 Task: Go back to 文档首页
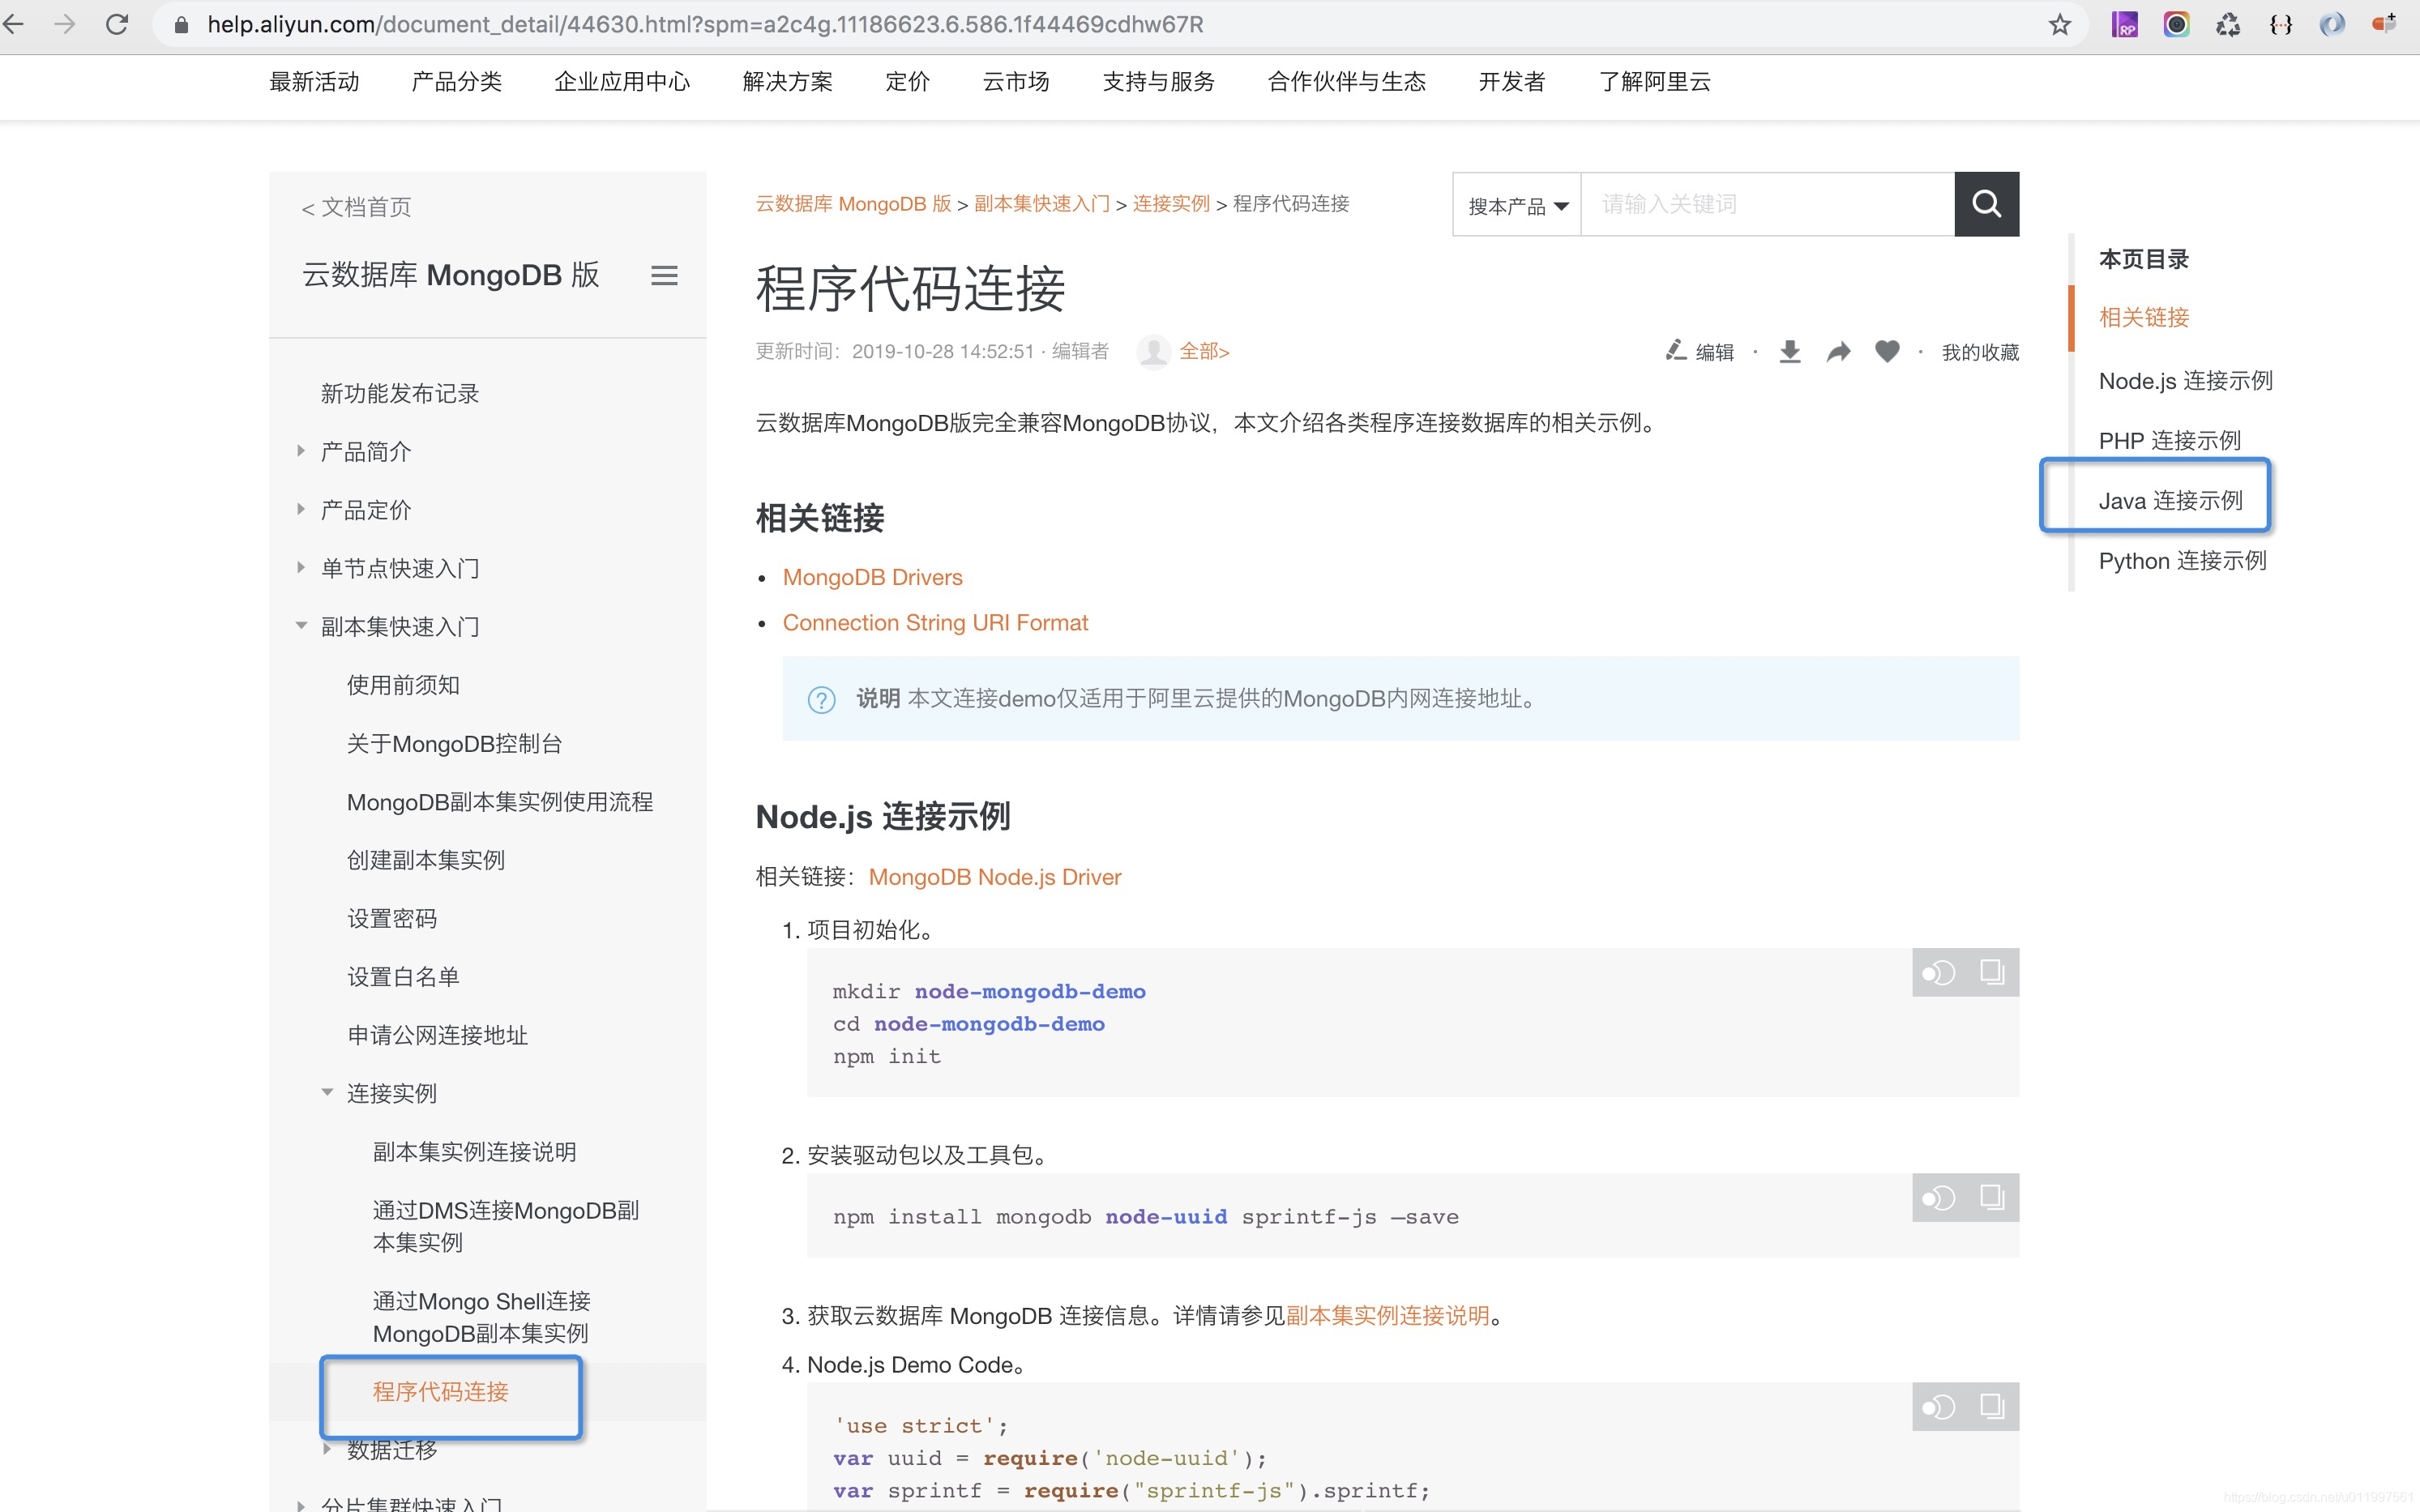tap(356, 207)
